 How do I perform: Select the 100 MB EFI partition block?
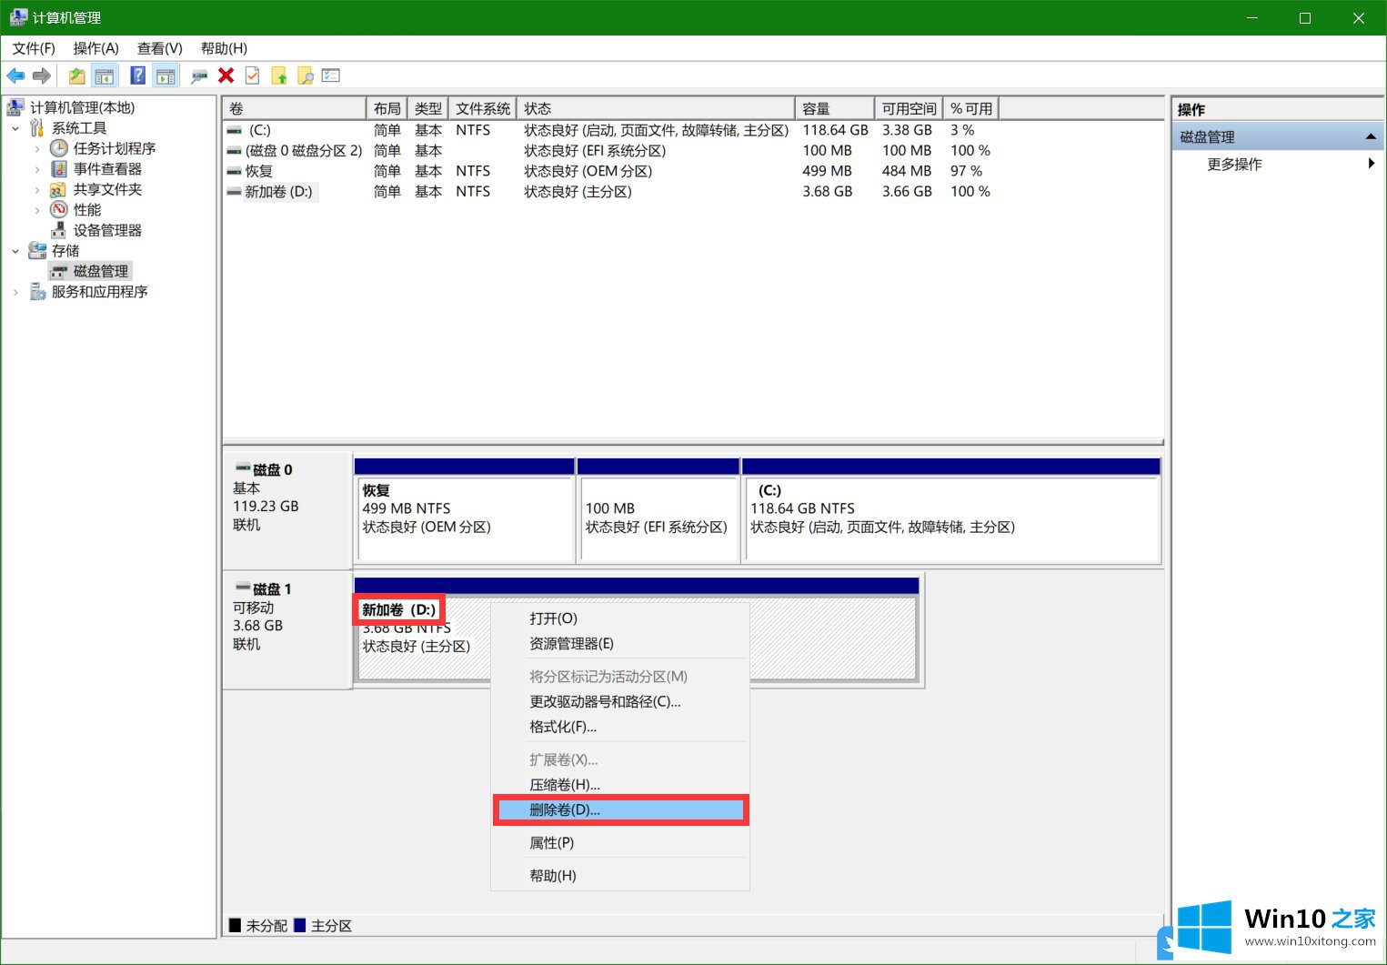[x=658, y=510]
